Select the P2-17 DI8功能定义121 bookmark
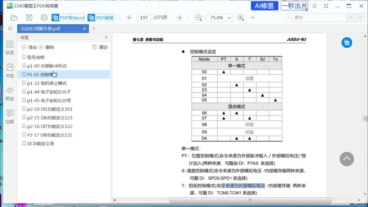This screenshot has height=207, width=368. tap(64, 135)
